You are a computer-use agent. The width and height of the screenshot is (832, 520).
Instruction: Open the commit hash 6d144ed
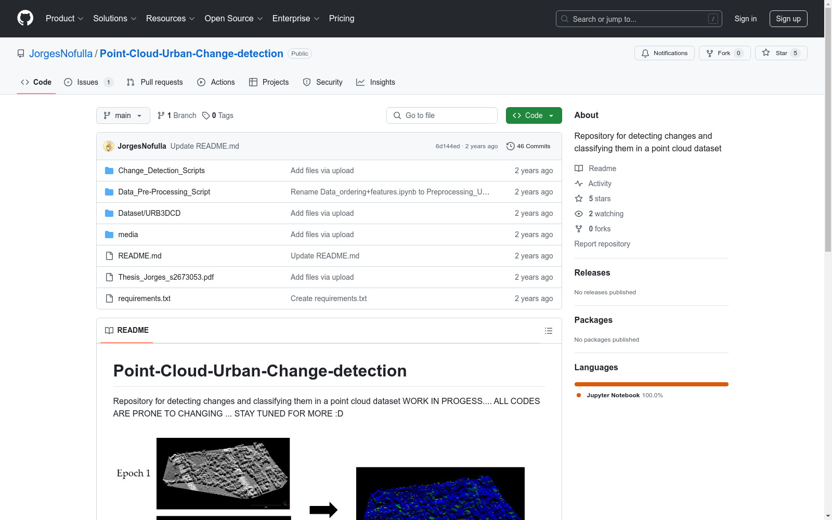[448, 146]
